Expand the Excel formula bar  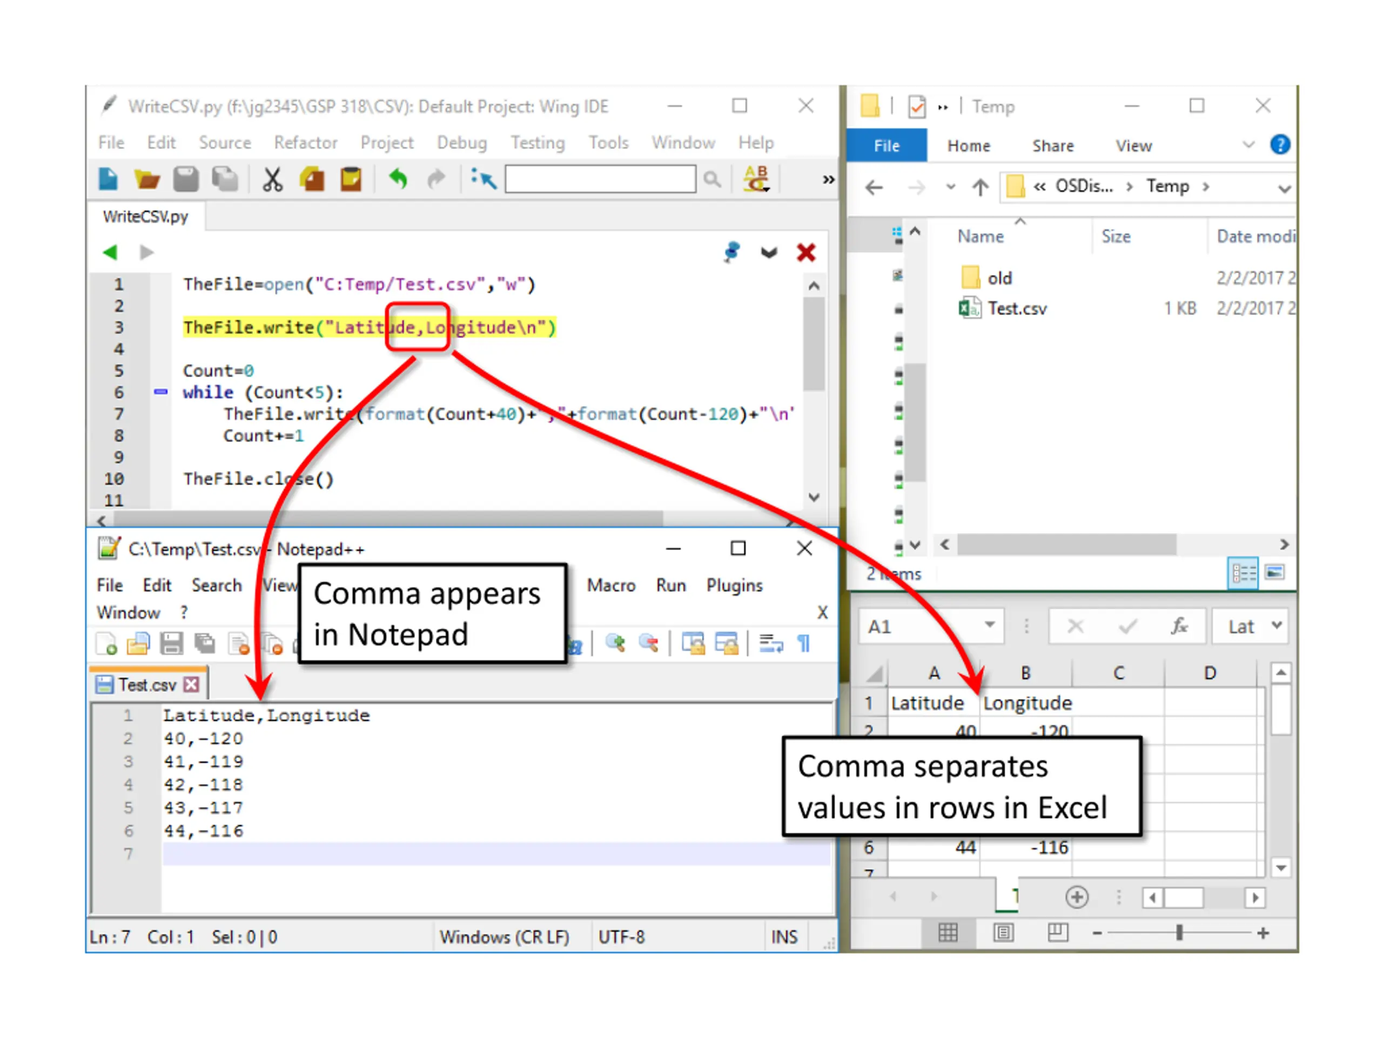click(1277, 624)
